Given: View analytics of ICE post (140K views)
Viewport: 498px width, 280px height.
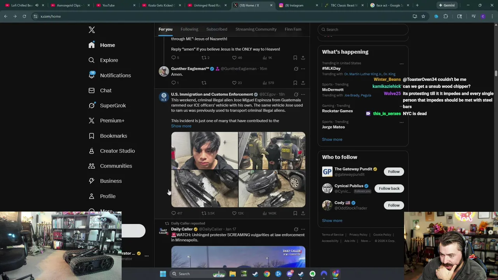Looking at the screenshot, I should [269, 213].
